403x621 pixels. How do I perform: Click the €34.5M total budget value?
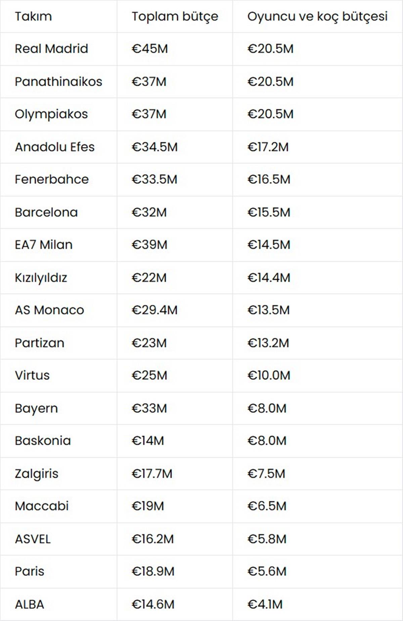[154, 147]
